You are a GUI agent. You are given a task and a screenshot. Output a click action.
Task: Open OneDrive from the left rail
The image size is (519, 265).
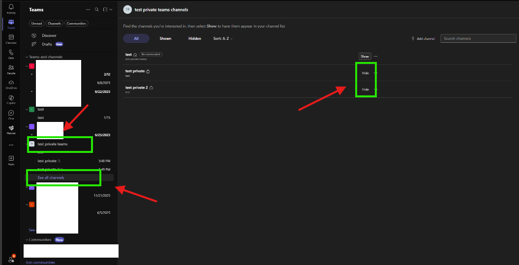point(11,85)
